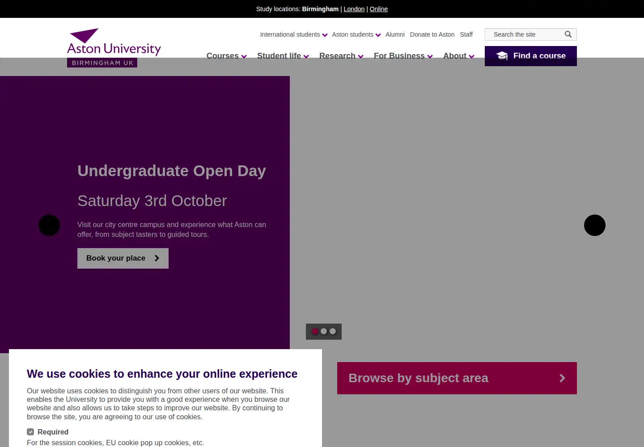The height and width of the screenshot is (447, 644).
Task: Select the Online study location
Action: coord(379,9)
